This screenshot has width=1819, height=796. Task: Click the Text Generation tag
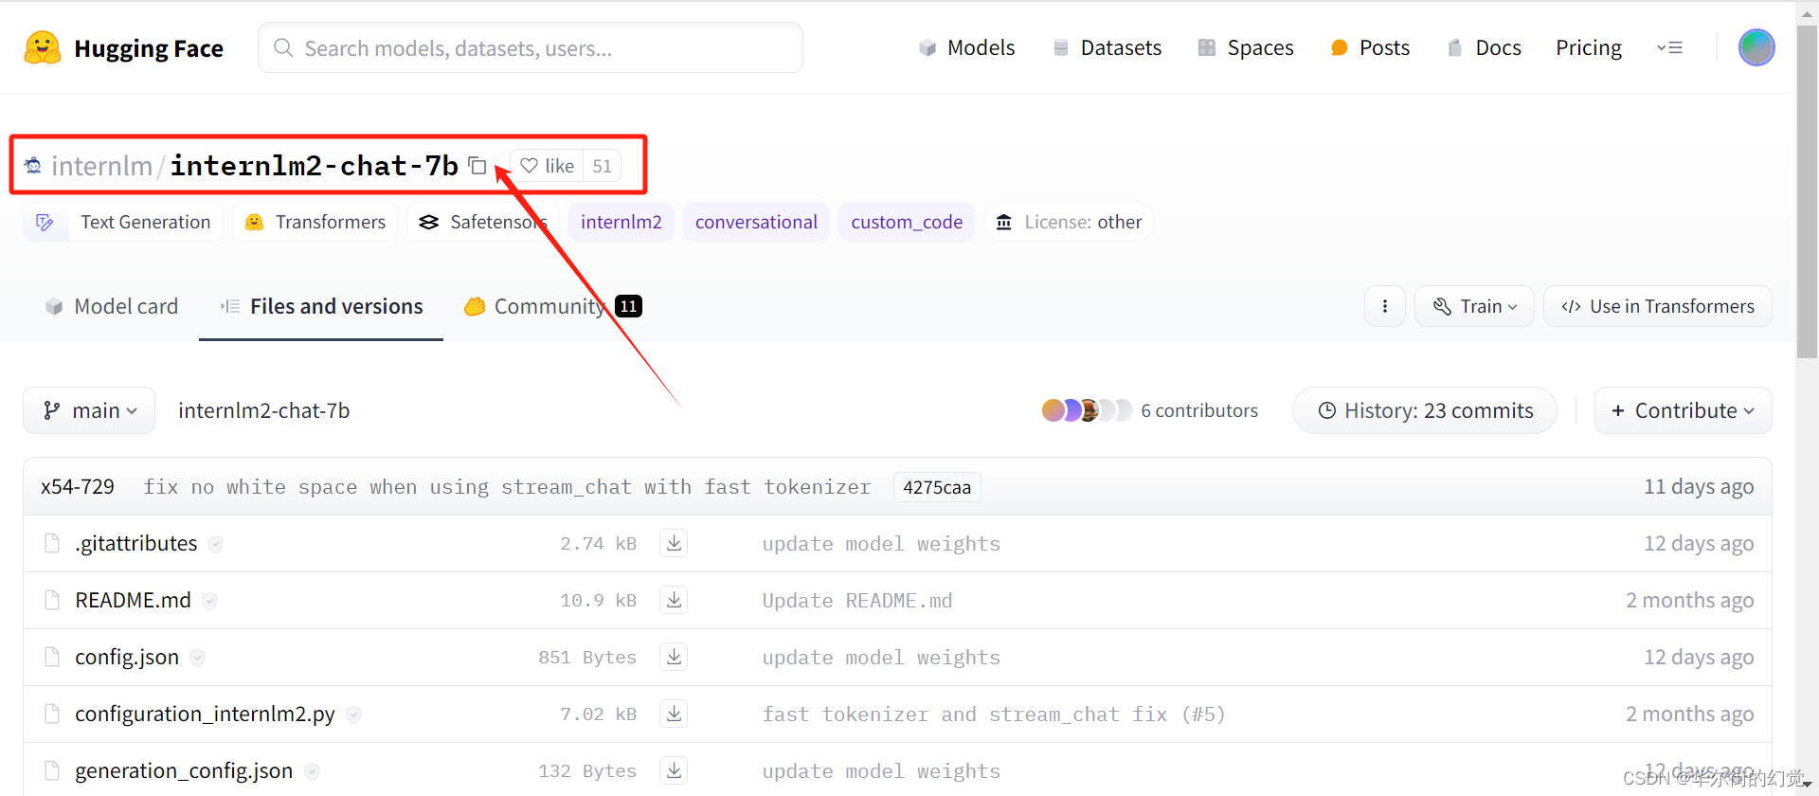click(123, 222)
